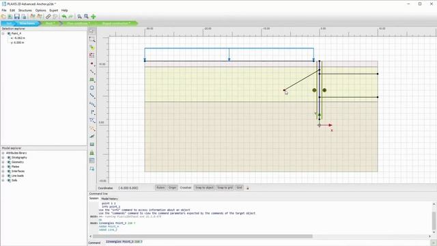Screen dimensions: 437x246
Task: Select the array/copy objects tool
Action: [92, 55]
